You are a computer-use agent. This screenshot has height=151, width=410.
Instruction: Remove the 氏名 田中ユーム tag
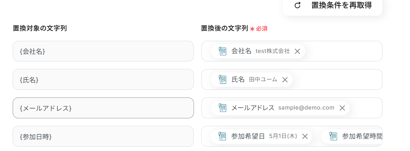coord(285,80)
